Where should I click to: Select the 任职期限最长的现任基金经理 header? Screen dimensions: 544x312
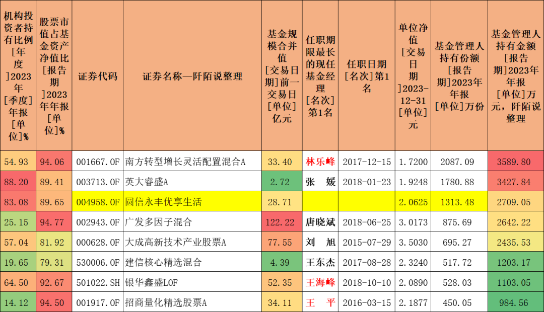click(x=320, y=76)
